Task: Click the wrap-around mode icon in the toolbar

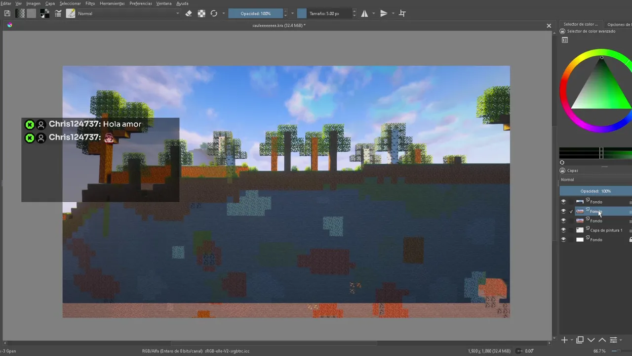Action: point(402,13)
